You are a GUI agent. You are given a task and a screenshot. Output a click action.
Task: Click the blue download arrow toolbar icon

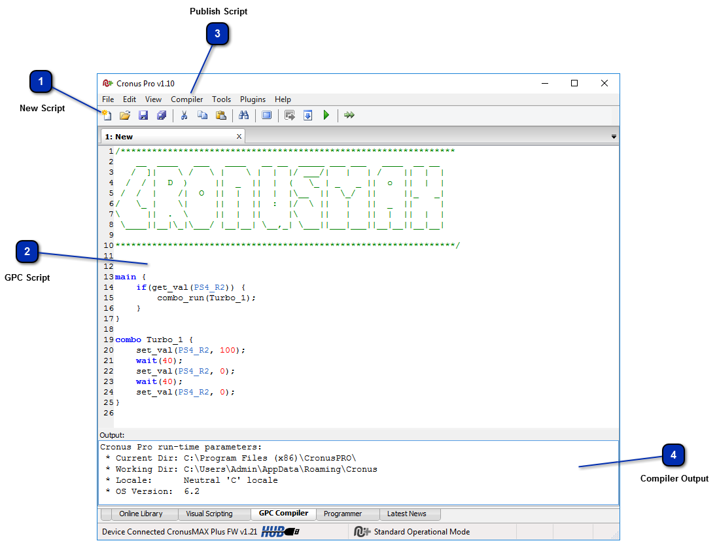[x=307, y=115]
